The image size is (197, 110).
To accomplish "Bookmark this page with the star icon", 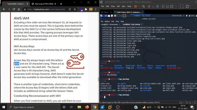I will coord(75,9).
